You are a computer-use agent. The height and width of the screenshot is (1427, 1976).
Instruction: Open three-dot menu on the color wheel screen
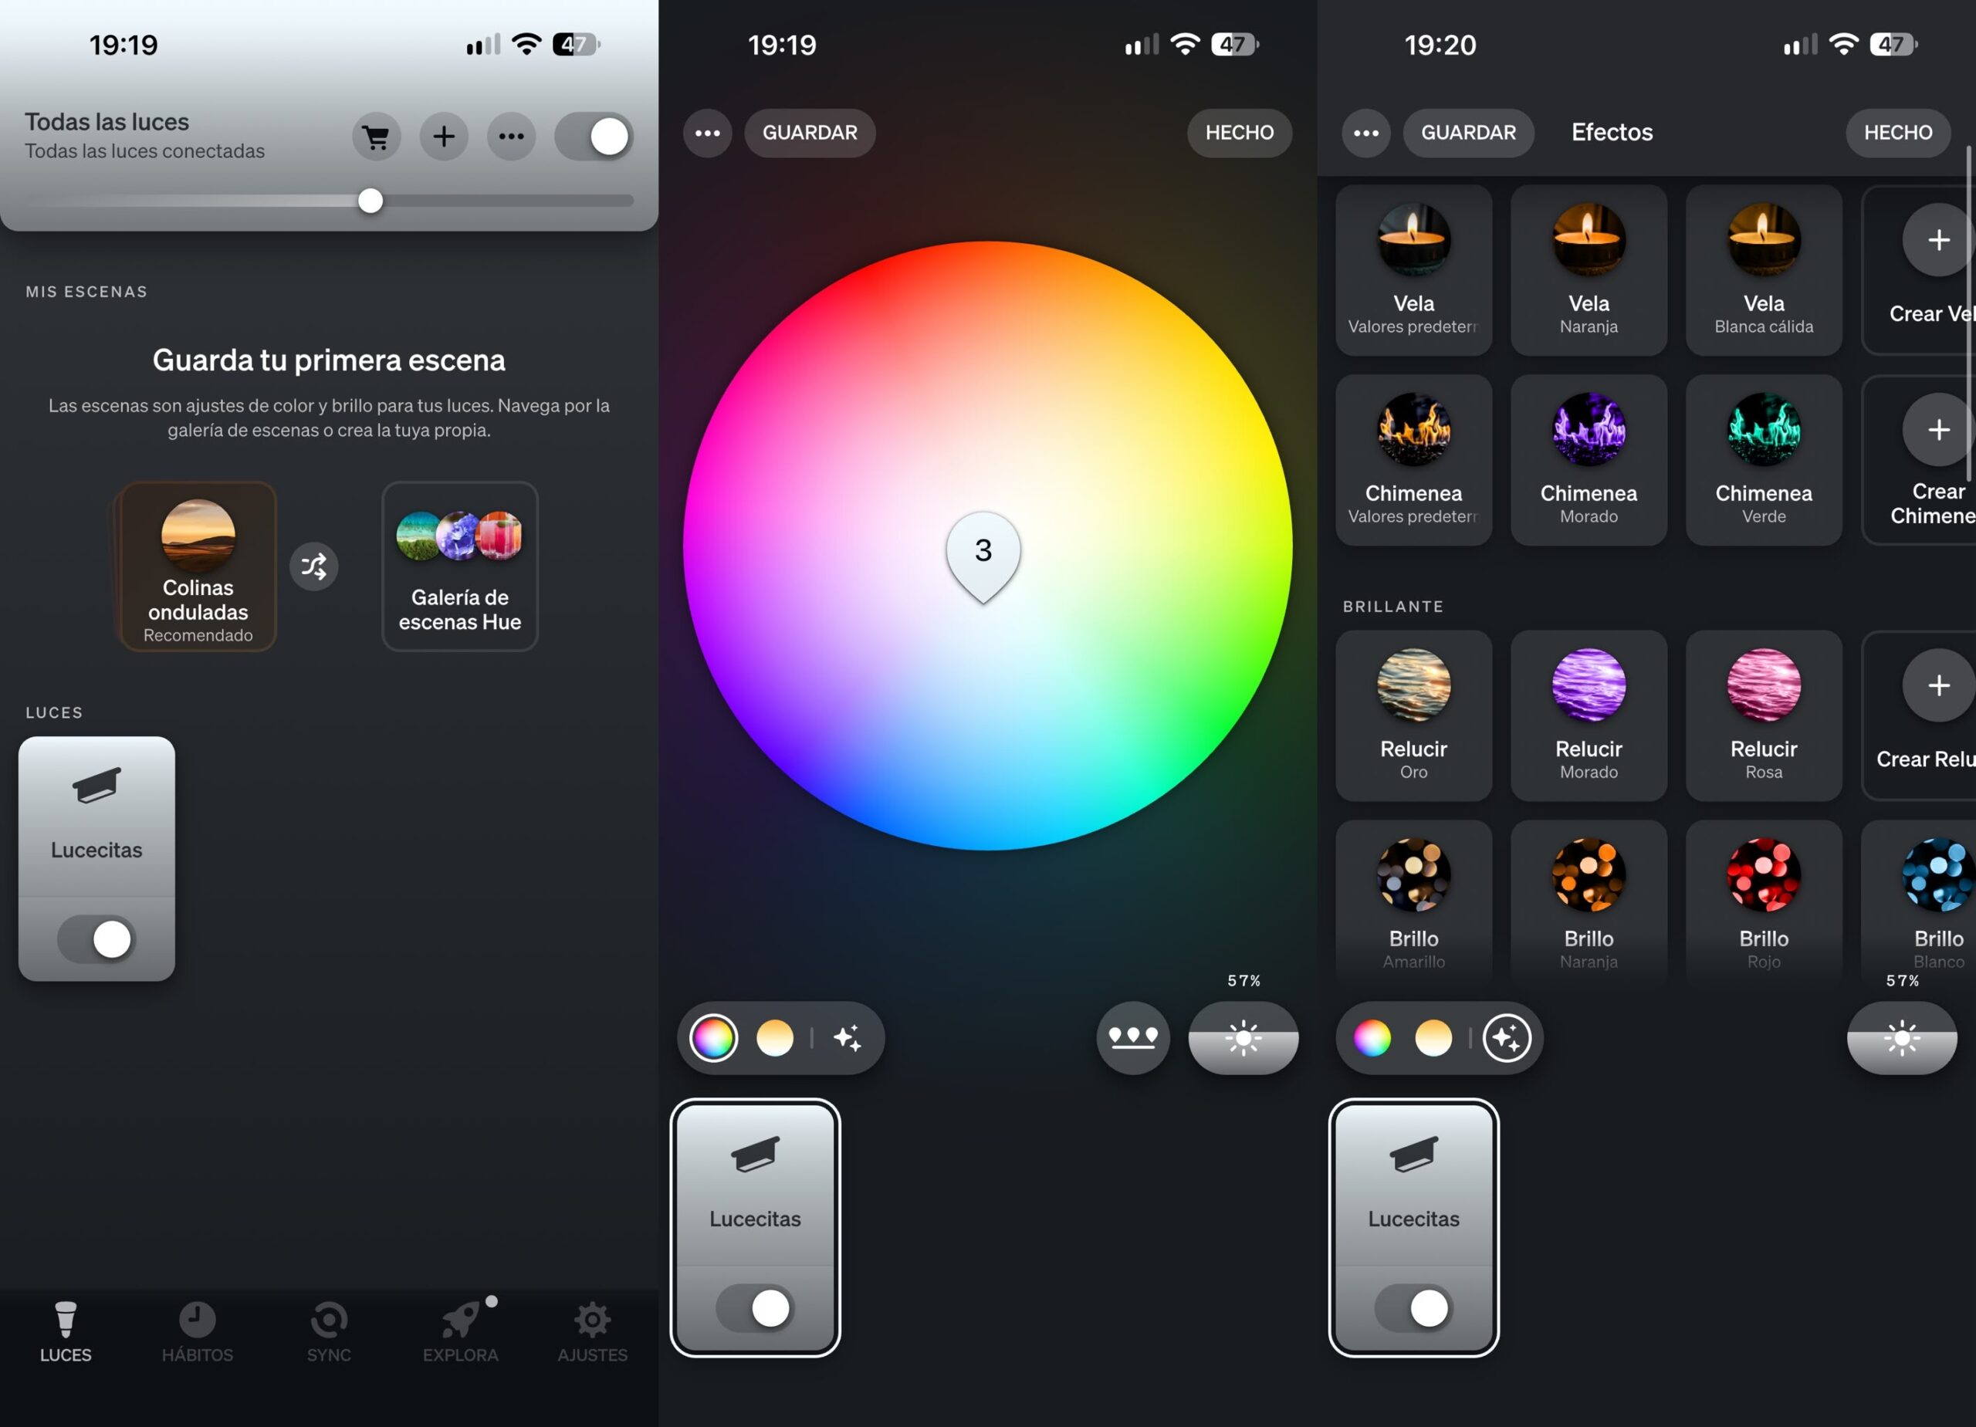(708, 134)
